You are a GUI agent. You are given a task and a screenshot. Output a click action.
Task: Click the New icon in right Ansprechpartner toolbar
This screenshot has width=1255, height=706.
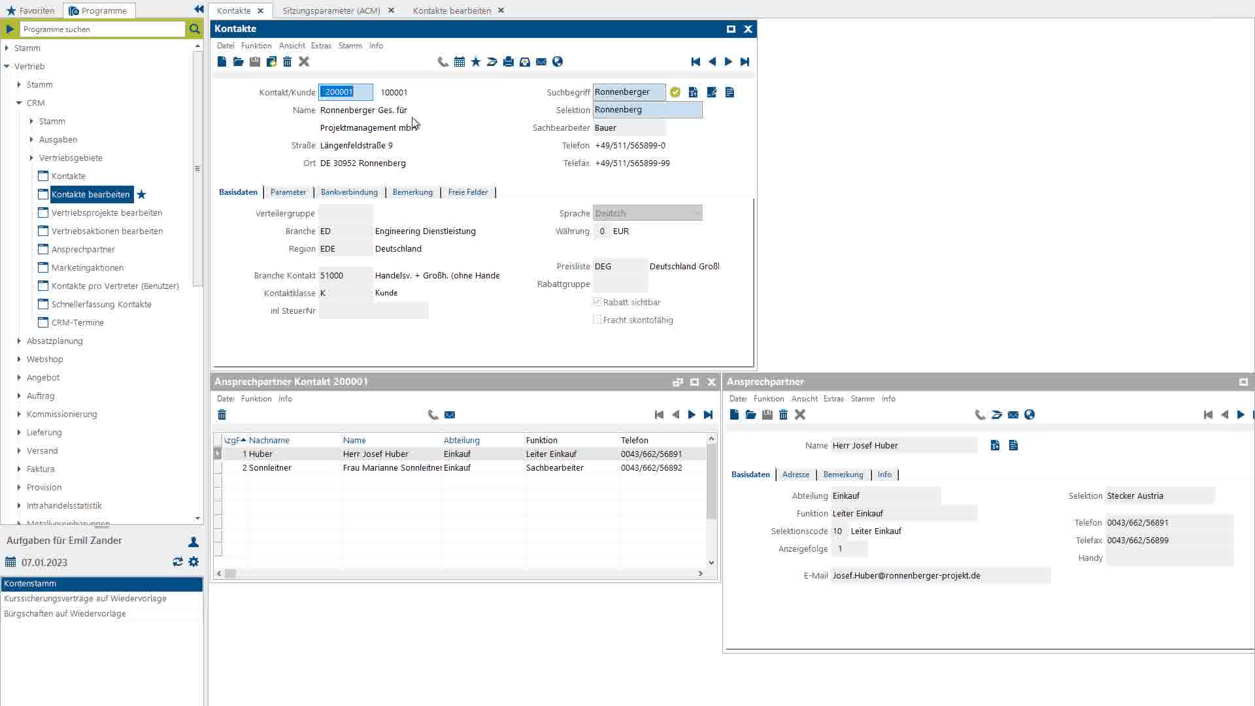pyautogui.click(x=734, y=414)
